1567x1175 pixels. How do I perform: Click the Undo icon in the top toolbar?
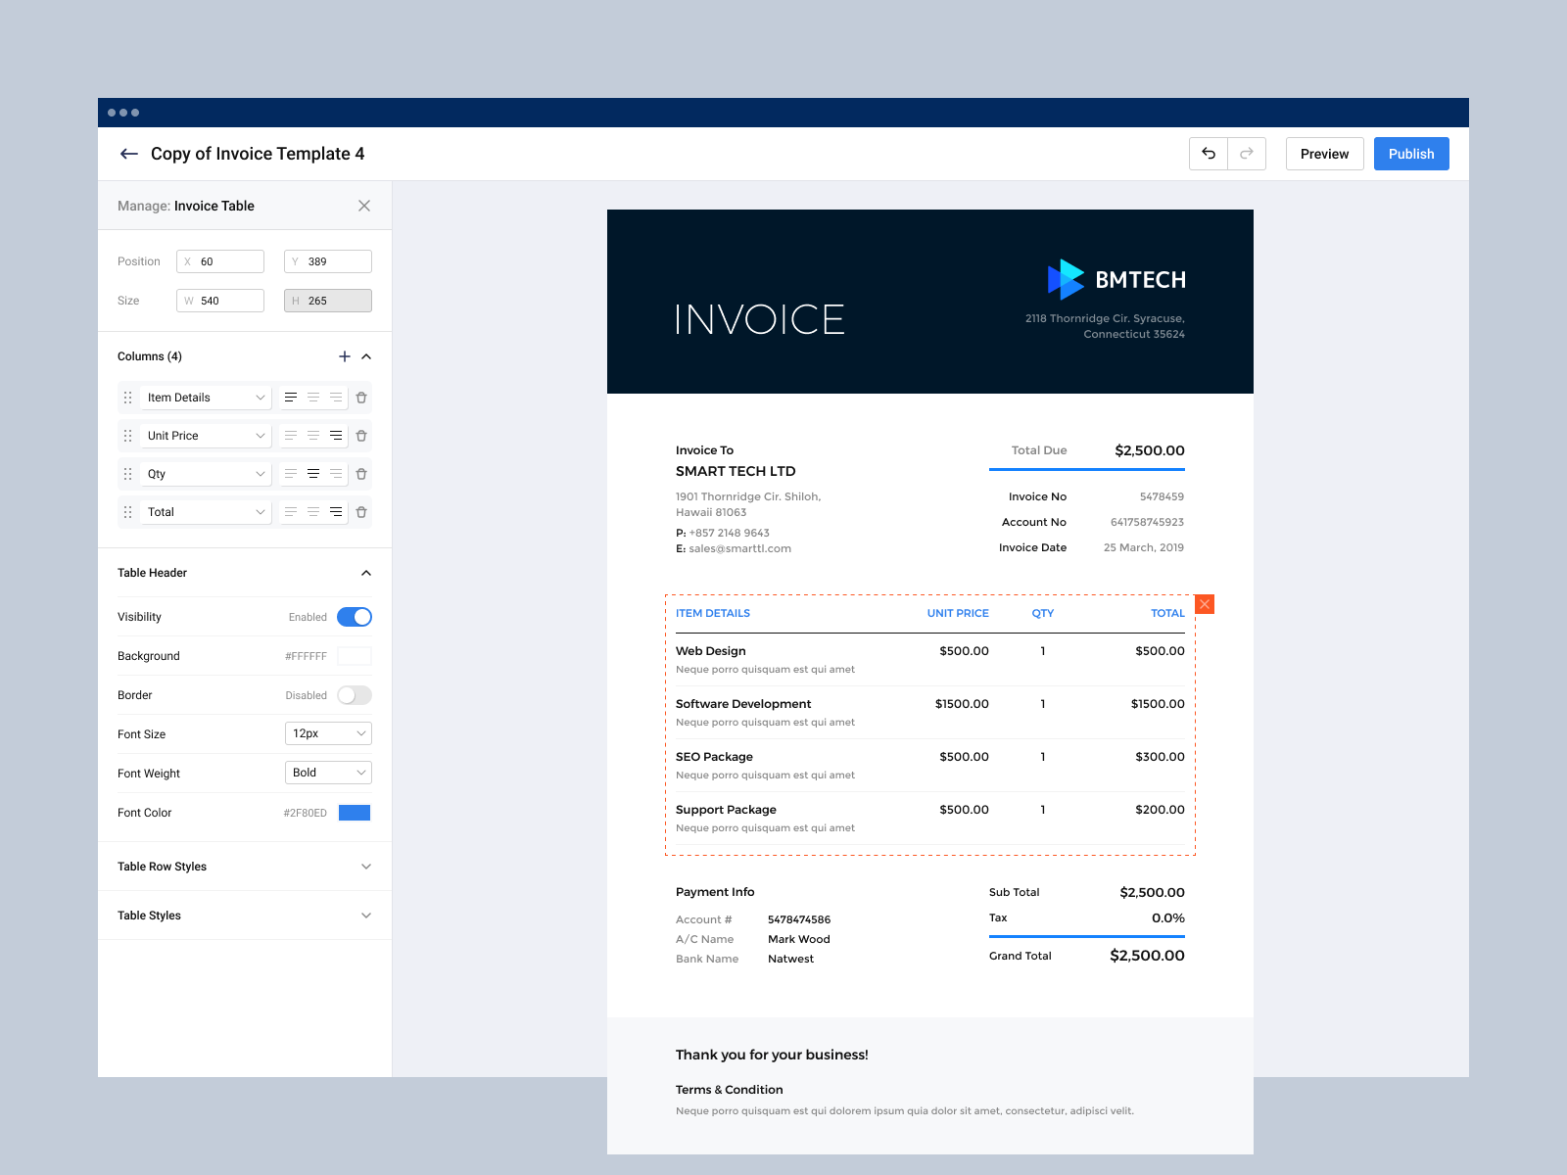pos(1209,154)
